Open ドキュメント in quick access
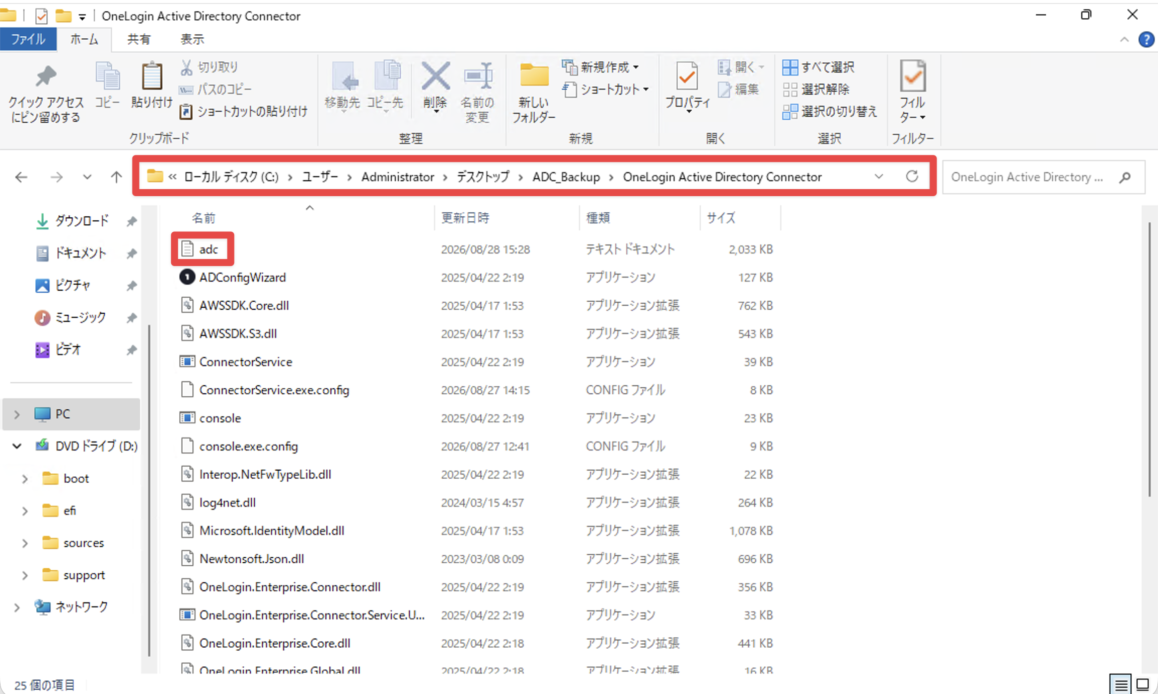 click(81, 253)
